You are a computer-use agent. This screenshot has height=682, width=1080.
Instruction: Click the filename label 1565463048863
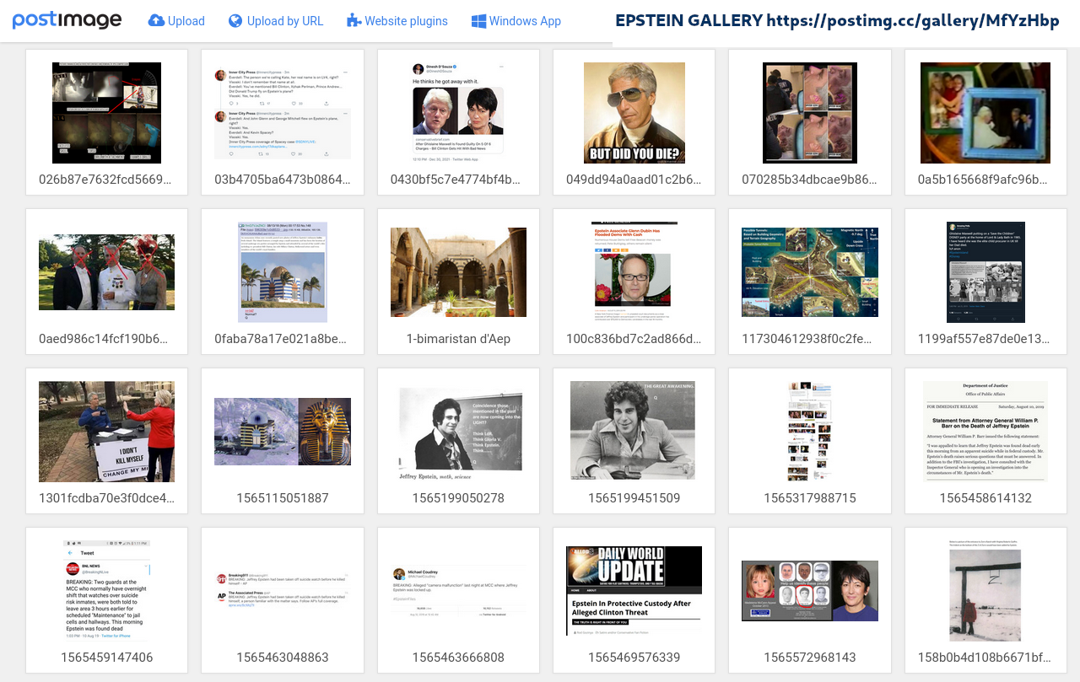[283, 658]
